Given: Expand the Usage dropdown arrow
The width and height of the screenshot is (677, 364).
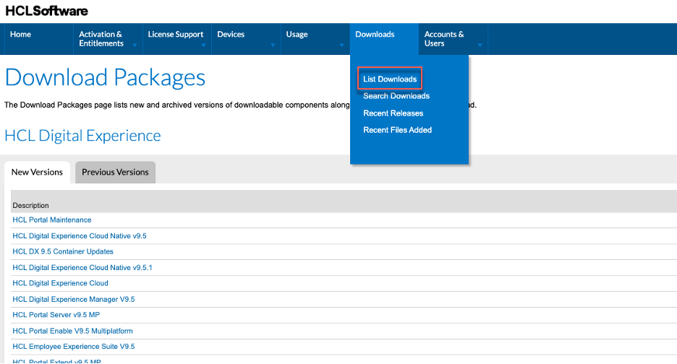Looking at the screenshot, I should (x=341, y=45).
